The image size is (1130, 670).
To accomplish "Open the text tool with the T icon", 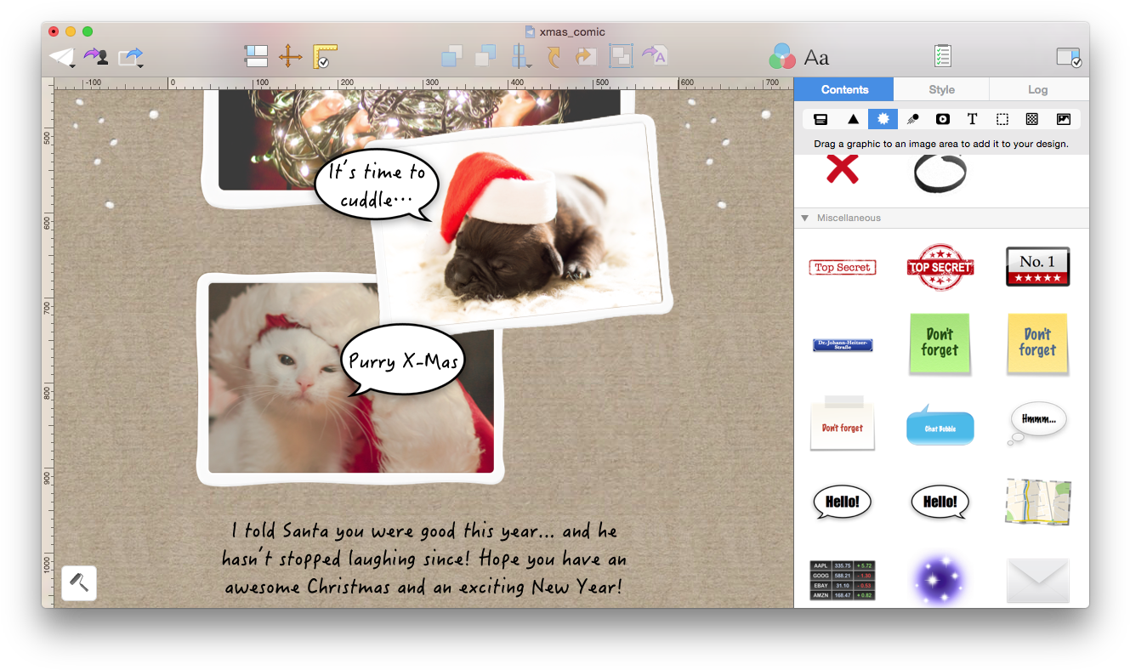I will click(x=972, y=119).
